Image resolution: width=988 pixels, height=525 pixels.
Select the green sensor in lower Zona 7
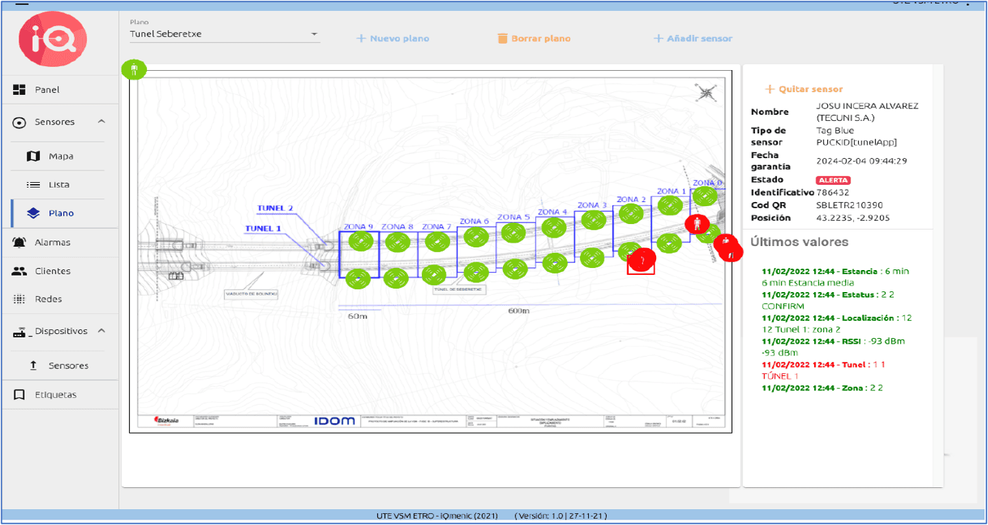[434, 275]
